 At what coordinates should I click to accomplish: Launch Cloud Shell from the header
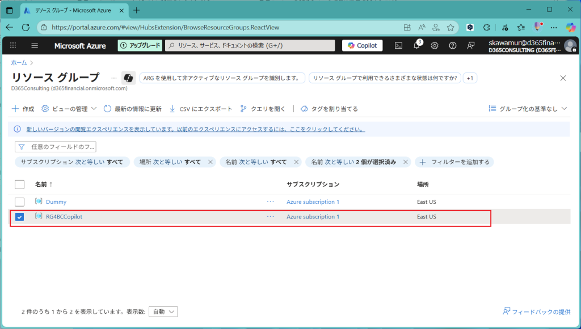coord(398,45)
